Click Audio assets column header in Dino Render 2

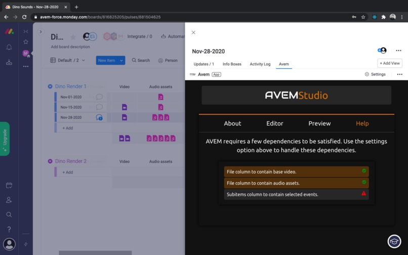[x=160, y=161]
